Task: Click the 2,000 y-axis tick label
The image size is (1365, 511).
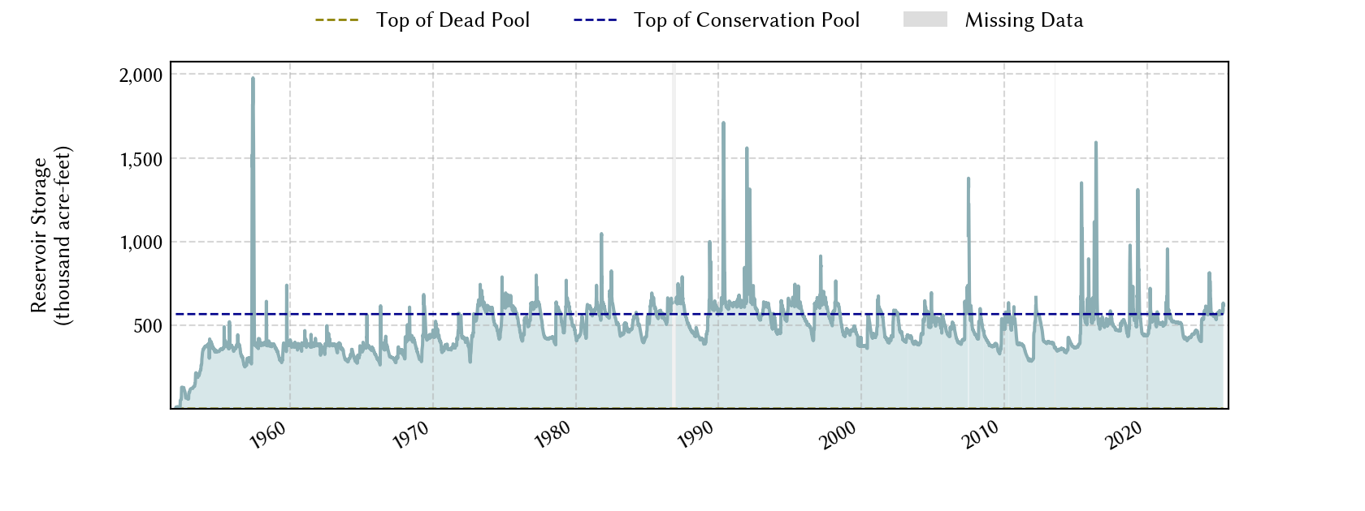Action: tap(141, 75)
